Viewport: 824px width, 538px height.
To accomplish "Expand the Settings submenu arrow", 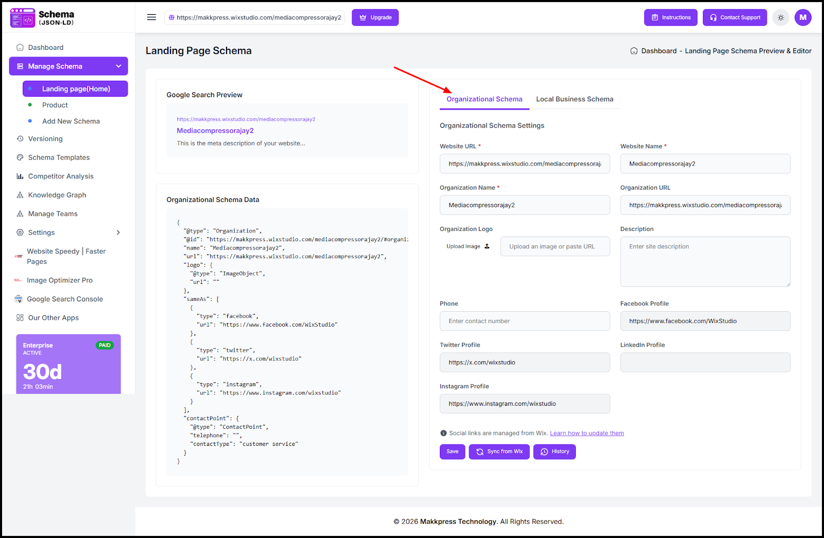I will [x=118, y=232].
